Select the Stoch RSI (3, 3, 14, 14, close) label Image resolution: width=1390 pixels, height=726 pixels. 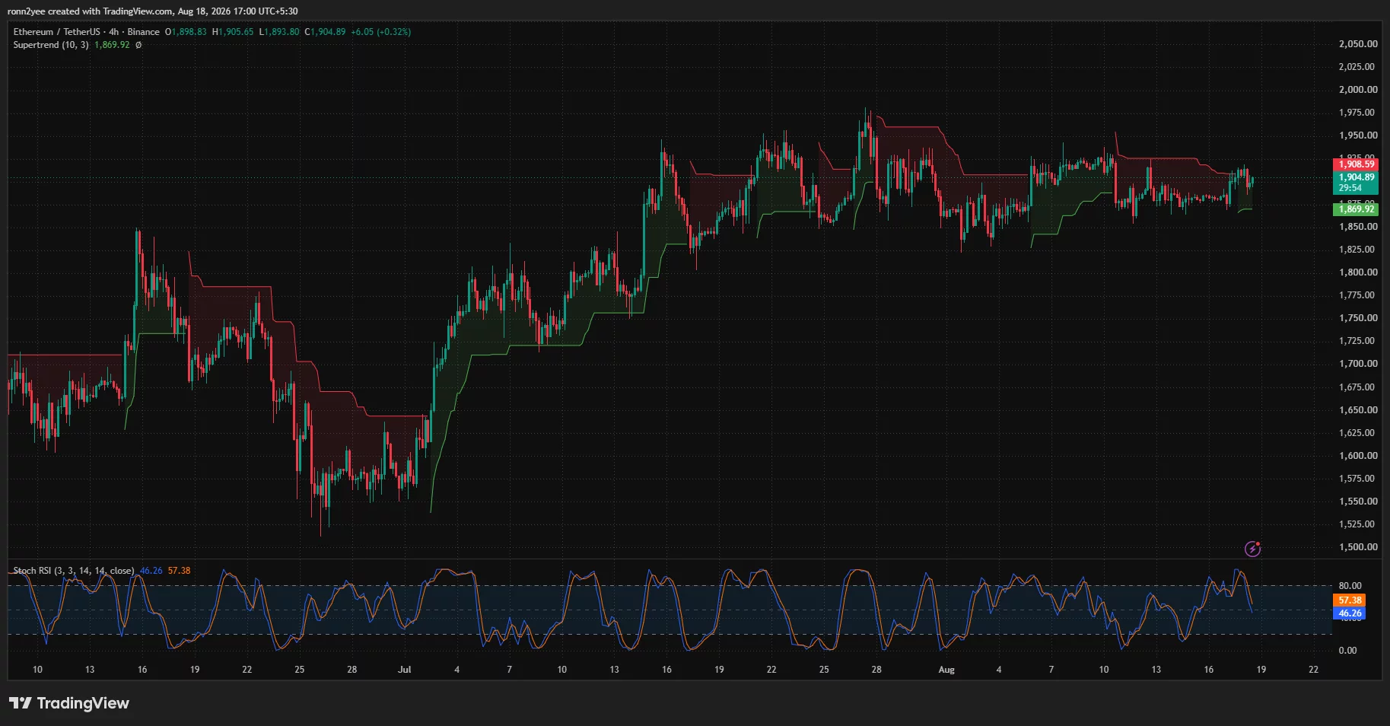(x=74, y=571)
